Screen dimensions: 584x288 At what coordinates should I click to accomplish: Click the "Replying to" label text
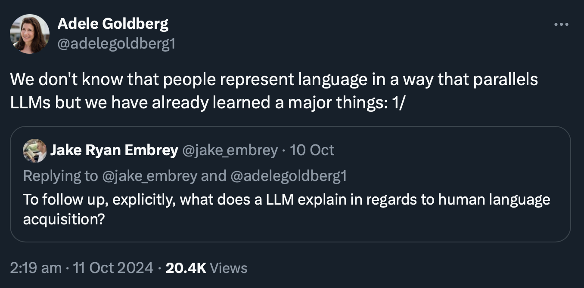(x=60, y=176)
